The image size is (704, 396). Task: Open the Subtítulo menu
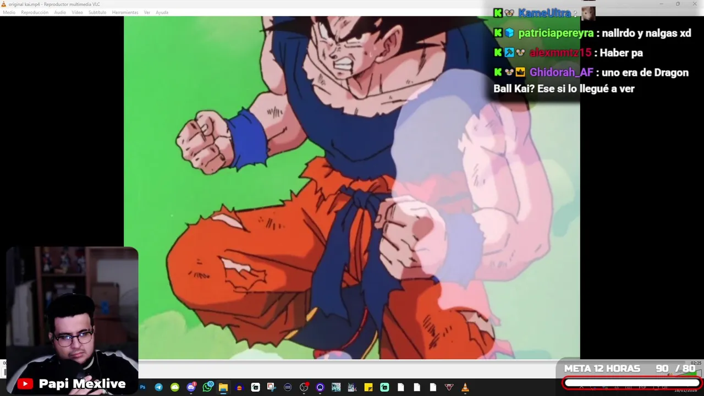[97, 12]
